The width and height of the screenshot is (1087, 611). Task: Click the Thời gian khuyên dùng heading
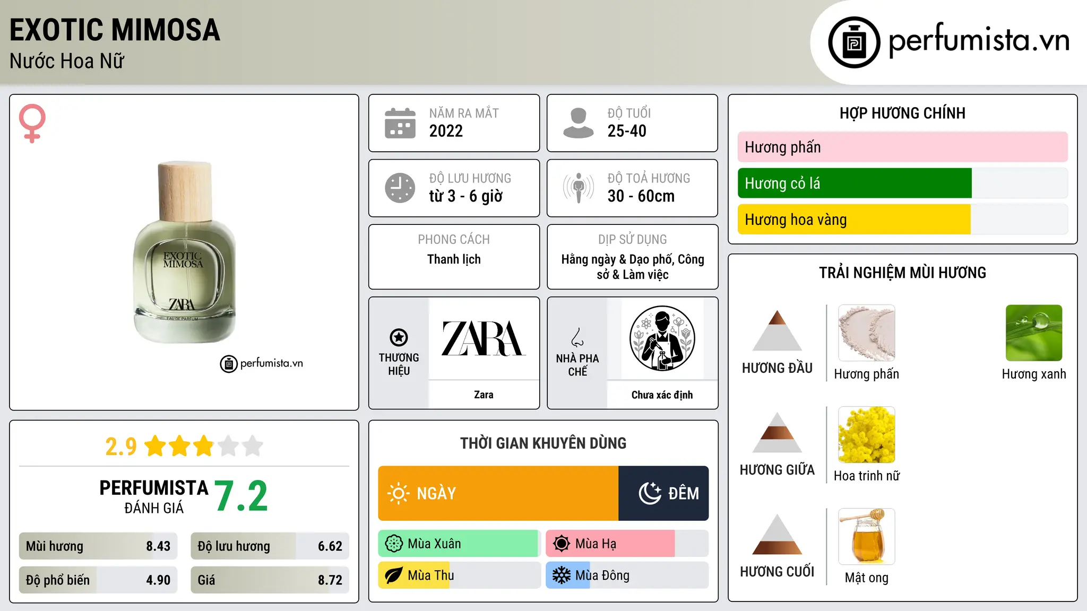[x=543, y=443]
